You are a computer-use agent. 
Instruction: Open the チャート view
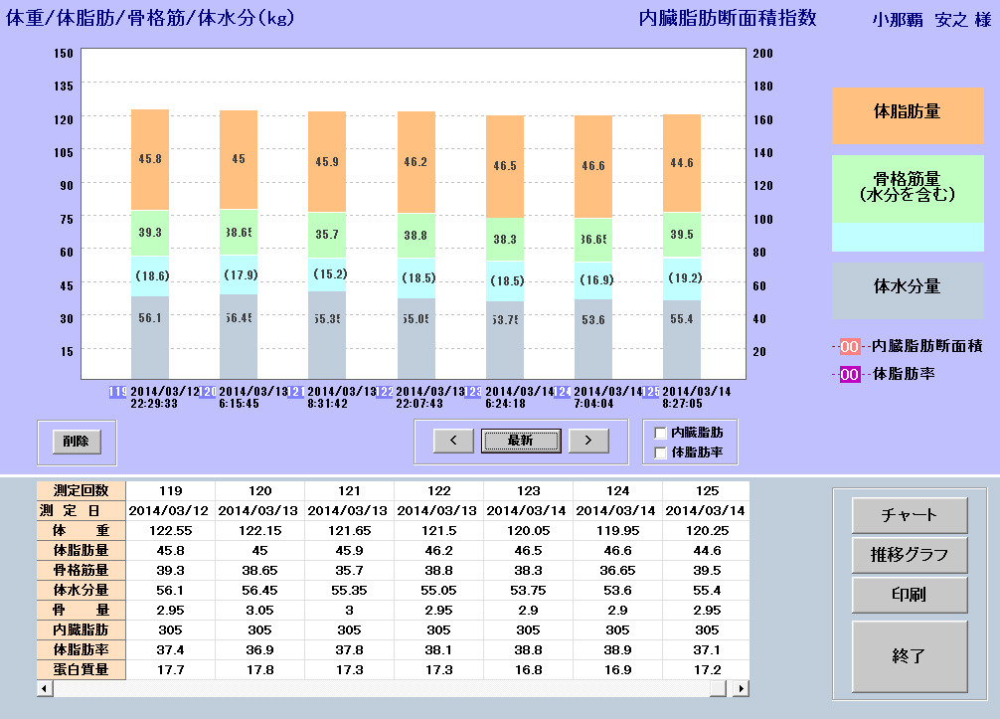[909, 515]
